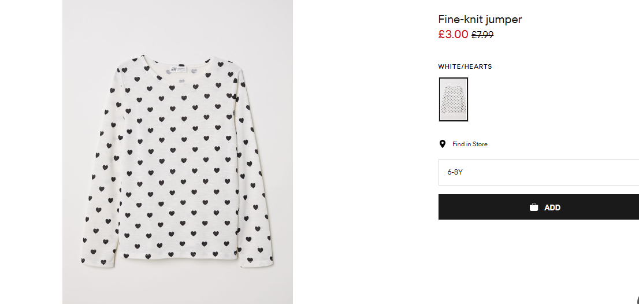Screen dimensions: 639x304
Task: Click the partially visible round icon at bottom-right corner
Action: 637,299
